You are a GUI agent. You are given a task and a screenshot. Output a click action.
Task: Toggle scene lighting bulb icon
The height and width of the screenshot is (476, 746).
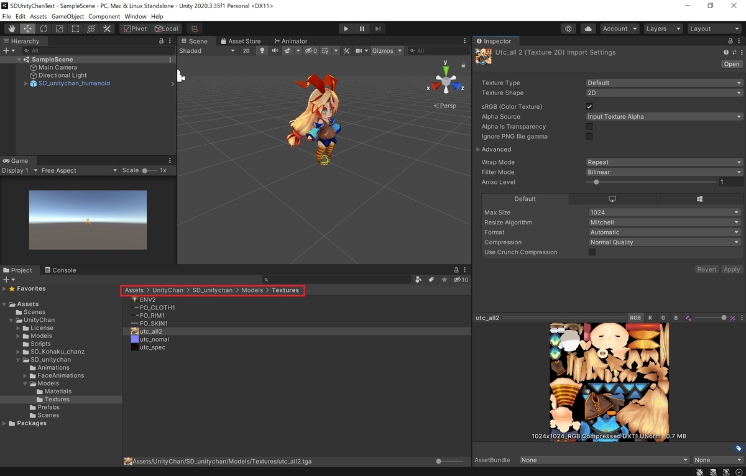coord(262,51)
